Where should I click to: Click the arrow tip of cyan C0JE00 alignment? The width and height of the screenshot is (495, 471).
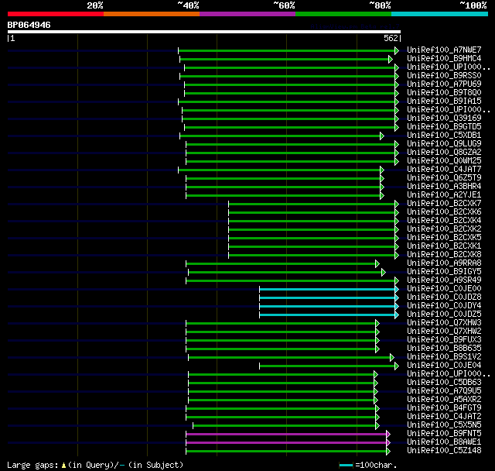[397, 289]
